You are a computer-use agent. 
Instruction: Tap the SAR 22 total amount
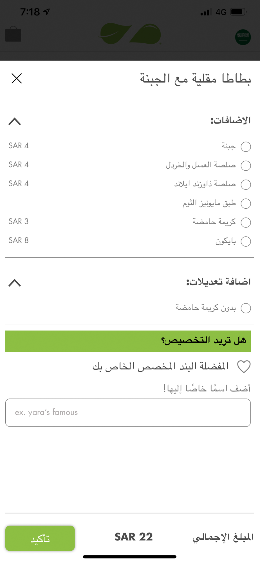[x=134, y=537]
